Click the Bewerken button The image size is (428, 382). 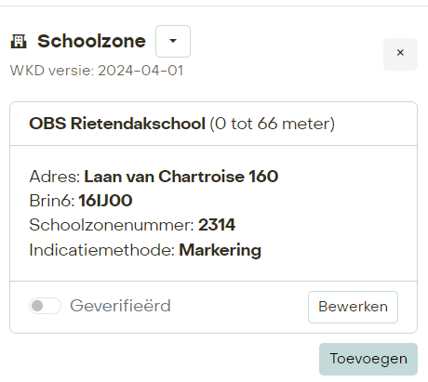click(x=353, y=307)
